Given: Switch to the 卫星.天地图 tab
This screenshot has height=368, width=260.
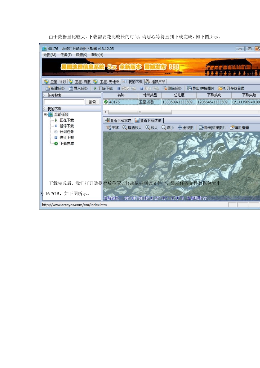Looking at the screenshot, I should pyautogui.click(x=106, y=82).
